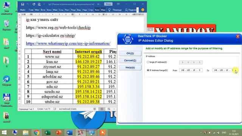Open the Windows Start menu

point(4,133)
